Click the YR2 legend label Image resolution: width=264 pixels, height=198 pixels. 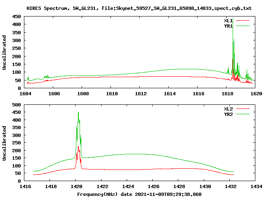228,114
